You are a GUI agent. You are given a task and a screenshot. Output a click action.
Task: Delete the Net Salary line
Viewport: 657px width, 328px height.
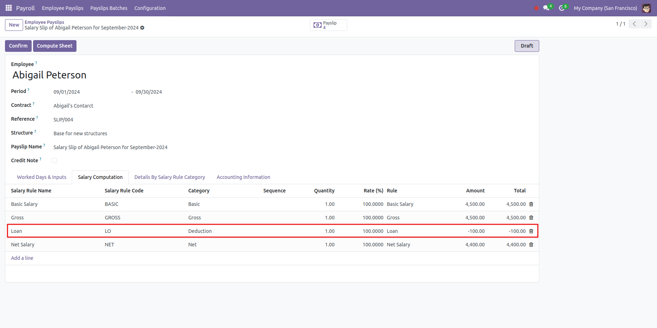(531, 245)
